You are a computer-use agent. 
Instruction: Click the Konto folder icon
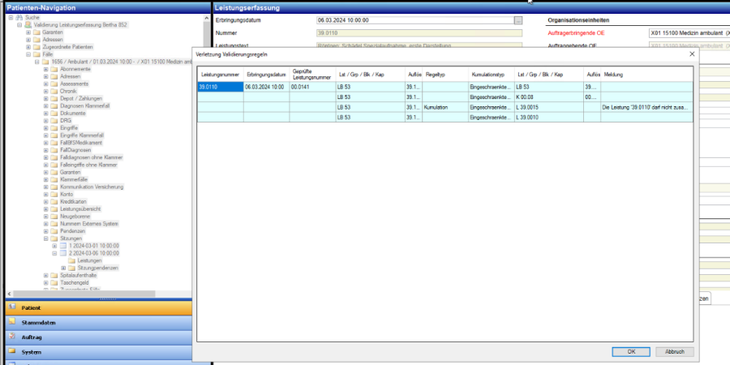tap(54, 195)
